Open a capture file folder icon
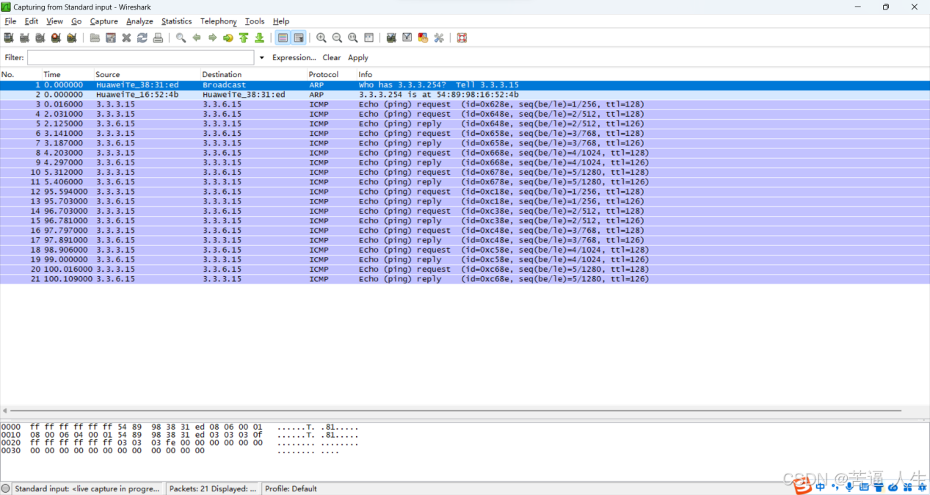This screenshot has height=495, width=930. [x=95, y=37]
